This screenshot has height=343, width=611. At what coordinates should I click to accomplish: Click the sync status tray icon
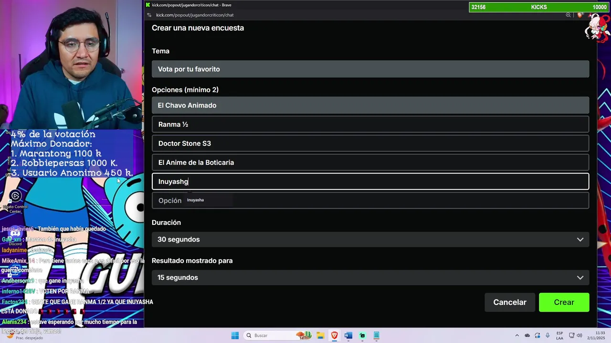(537, 335)
